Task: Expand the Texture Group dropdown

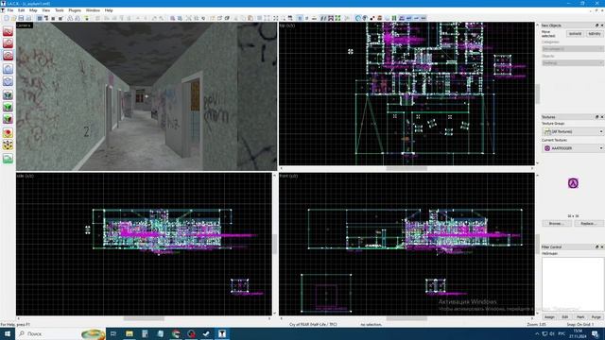Action: pos(573,132)
